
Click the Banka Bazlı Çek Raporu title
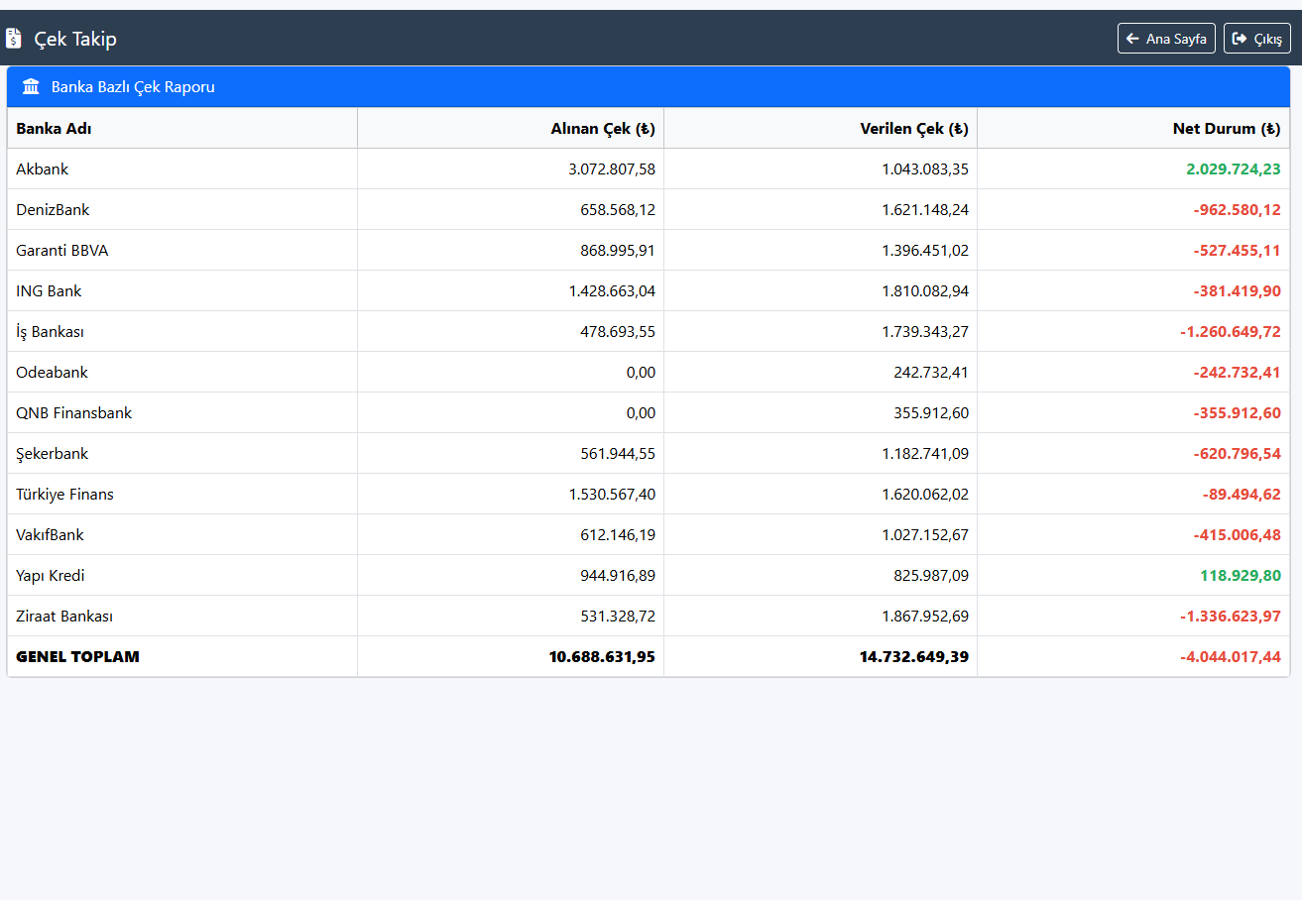pos(133,87)
